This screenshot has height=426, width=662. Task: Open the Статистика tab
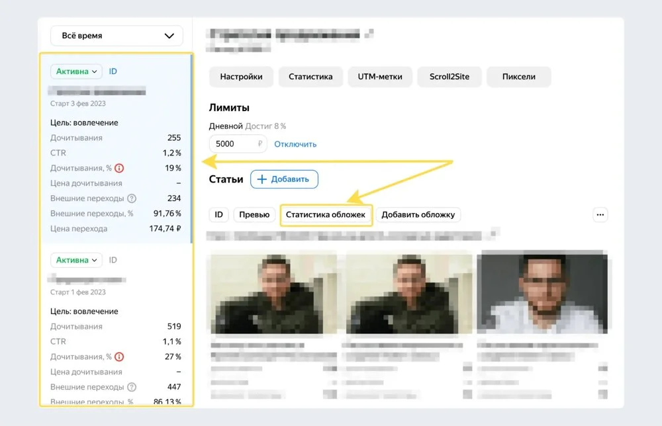click(x=310, y=77)
